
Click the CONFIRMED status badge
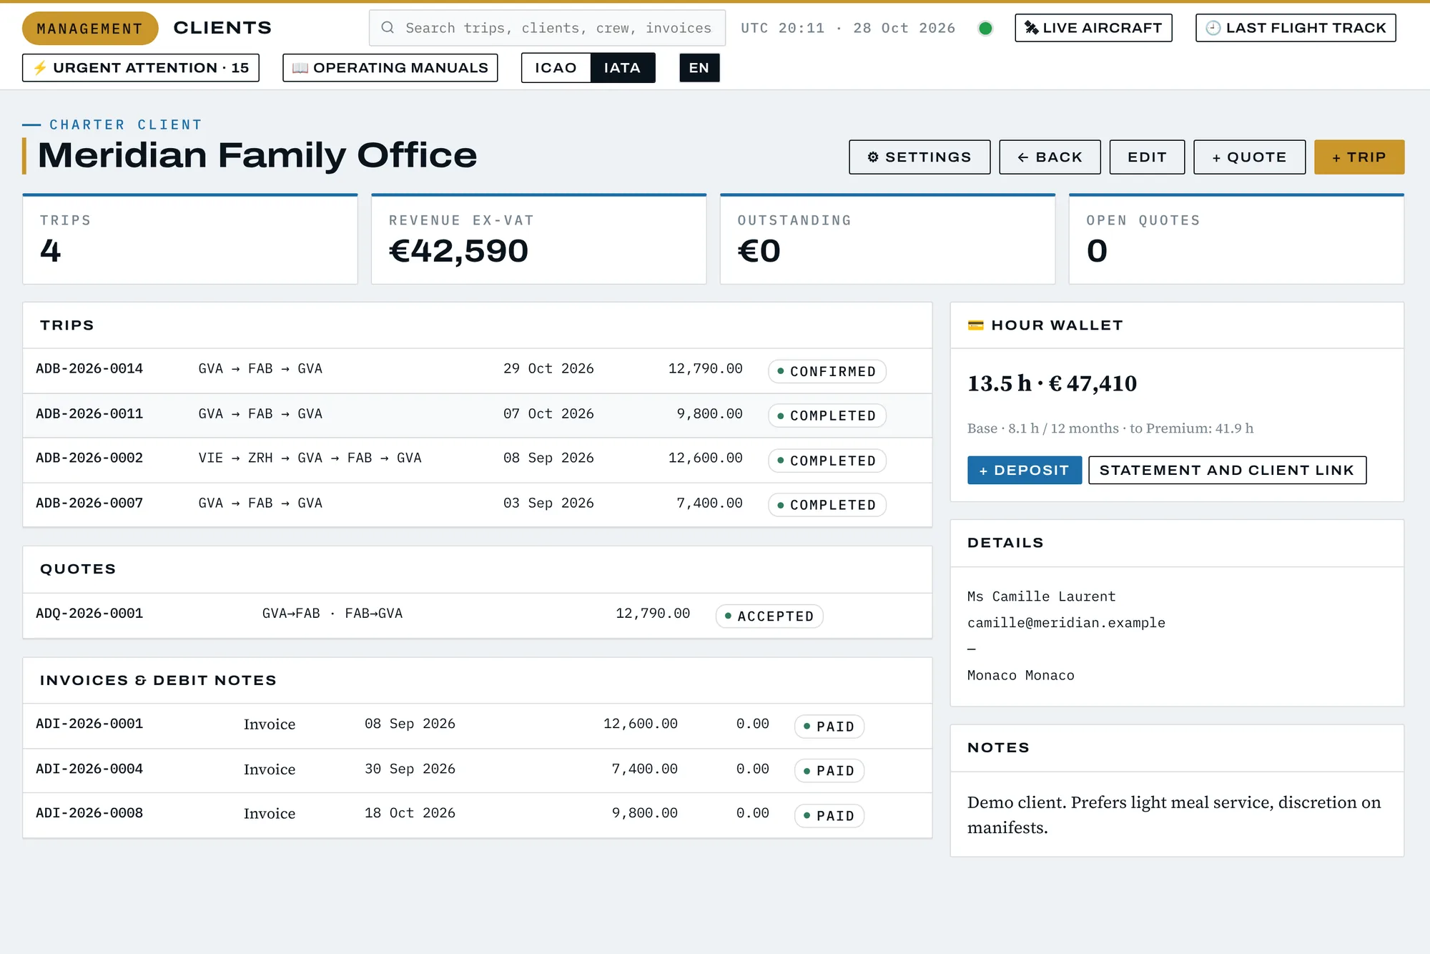pos(827,371)
